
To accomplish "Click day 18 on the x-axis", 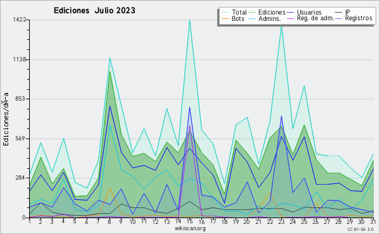I will [x=224, y=221].
